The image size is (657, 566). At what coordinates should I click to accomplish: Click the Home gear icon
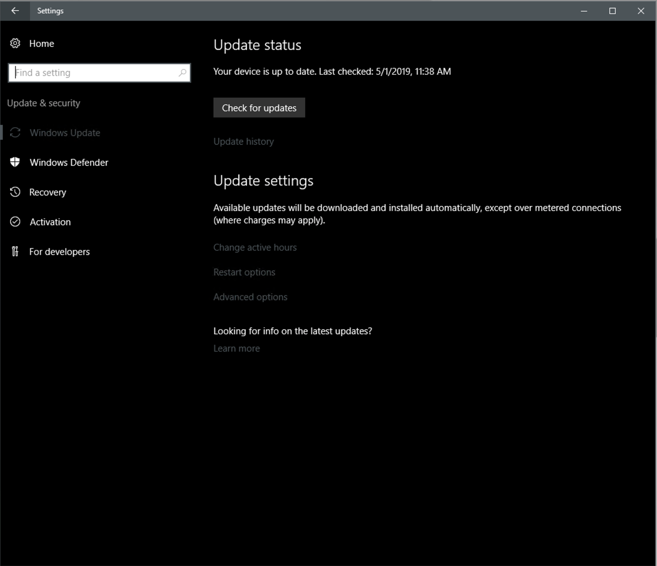15,43
